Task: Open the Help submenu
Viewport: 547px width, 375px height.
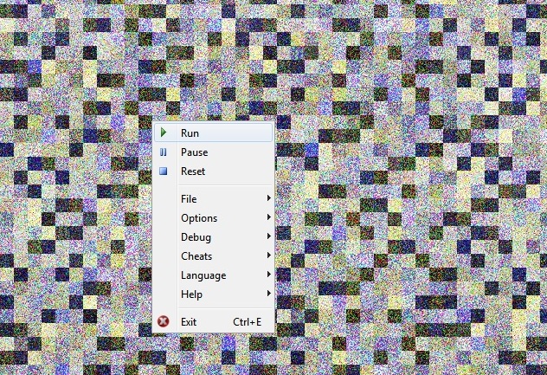Action: pyautogui.click(x=213, y=294)
